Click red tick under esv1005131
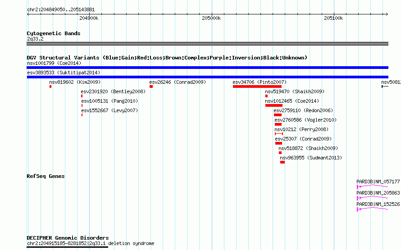Image resolution: width=401 pixels, height=250 pixels. (x=82, y=105)
